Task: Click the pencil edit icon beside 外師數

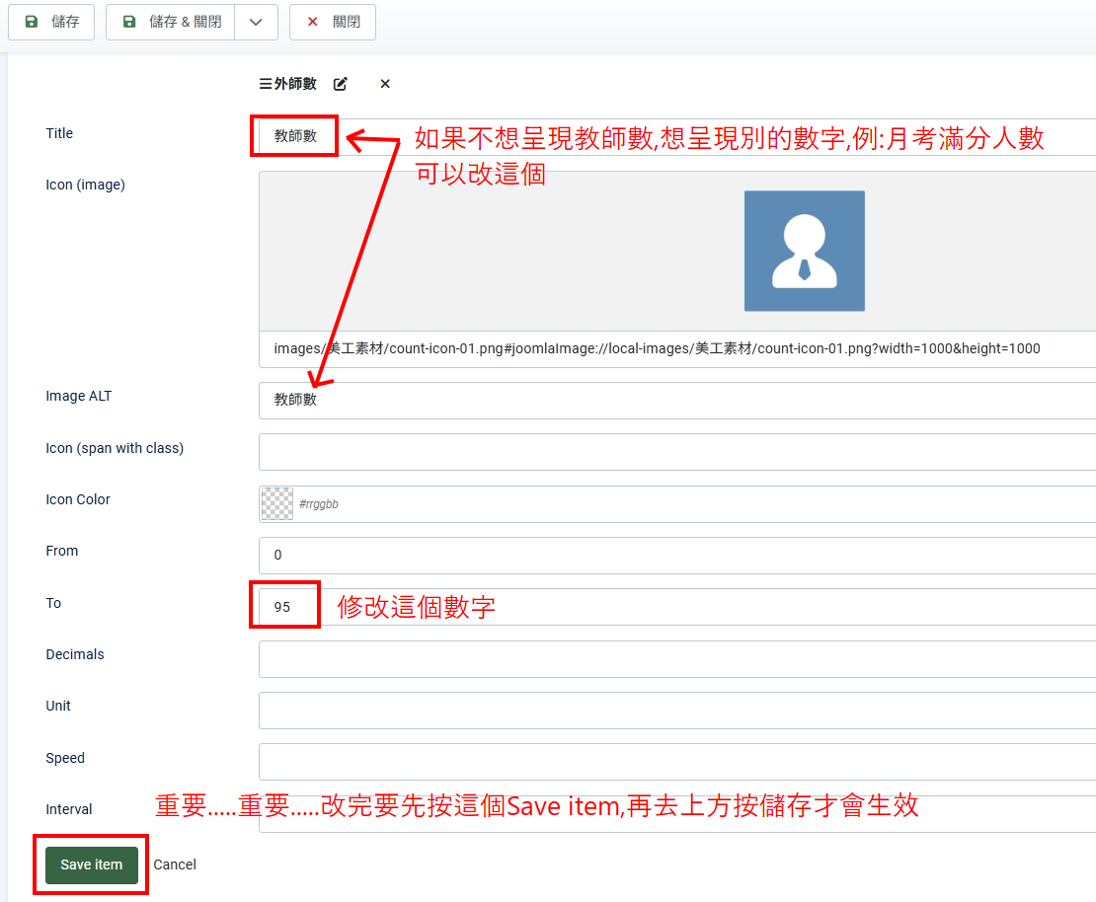Action: pos(340,84)
